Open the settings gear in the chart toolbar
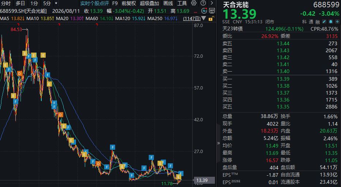 coord(194,3)
